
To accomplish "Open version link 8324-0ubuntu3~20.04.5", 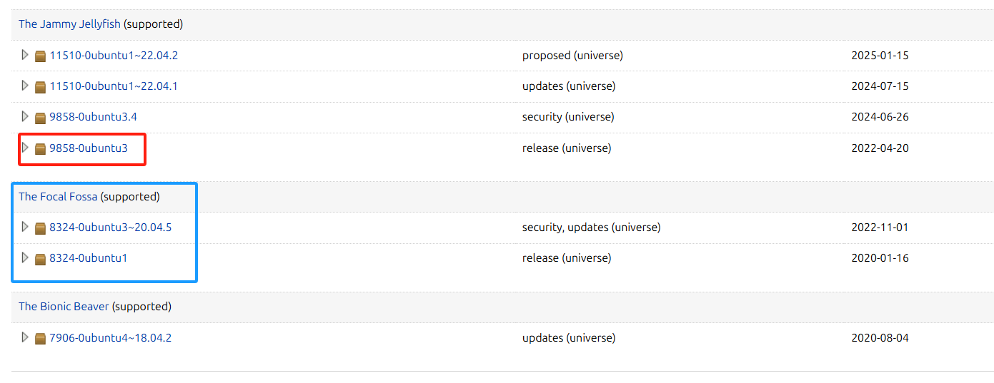I will (x=110, y=228).
